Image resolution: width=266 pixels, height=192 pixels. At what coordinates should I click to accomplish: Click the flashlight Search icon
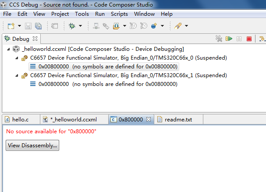pyautogui.click(x=178, y=26)
